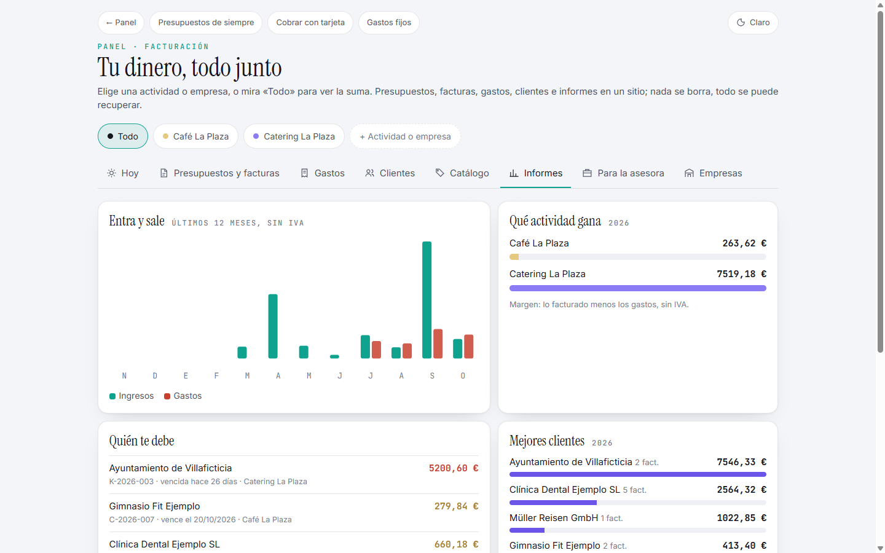Click the receipt icon beside Gastos

305,173
